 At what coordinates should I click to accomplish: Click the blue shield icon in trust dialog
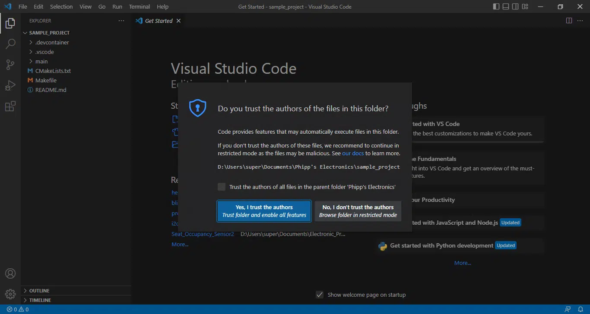(198, 108)
